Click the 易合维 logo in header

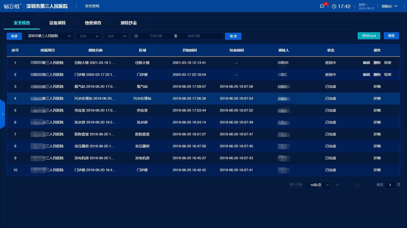pyautogui.click(x=12, y=6)
